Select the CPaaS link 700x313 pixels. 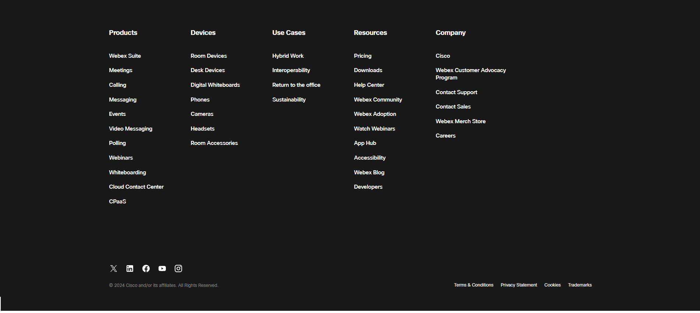[118, 202]
